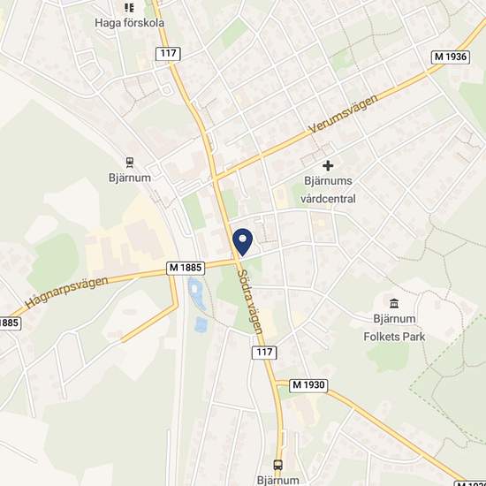The height and width of the screenshot is (486, 486).
Task: Select the lower route 117 shield
Action: click(264, 353)
